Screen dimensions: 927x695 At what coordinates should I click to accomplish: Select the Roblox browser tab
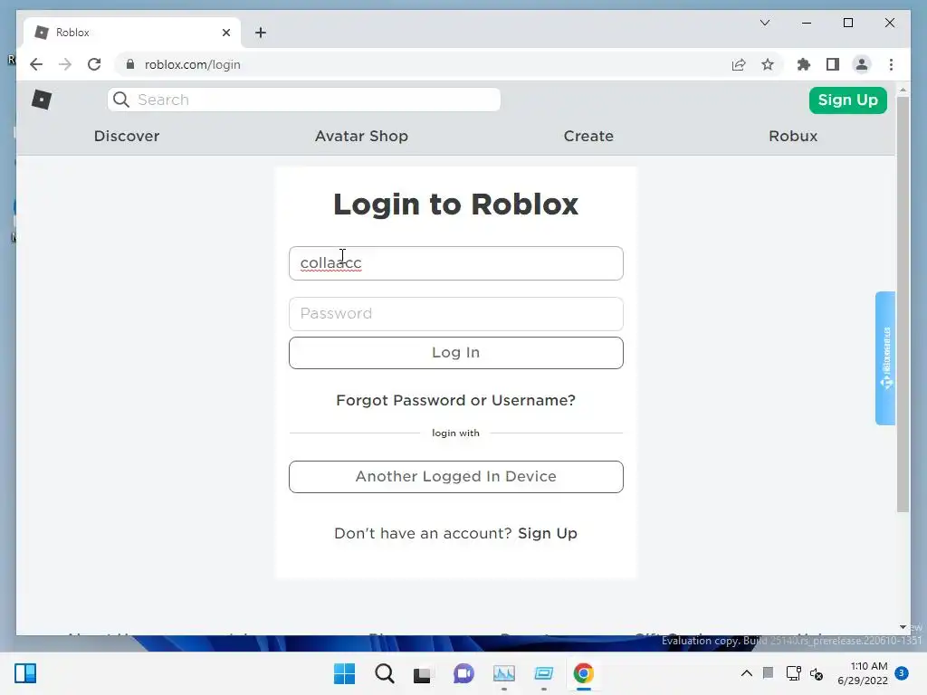[132, 33]
